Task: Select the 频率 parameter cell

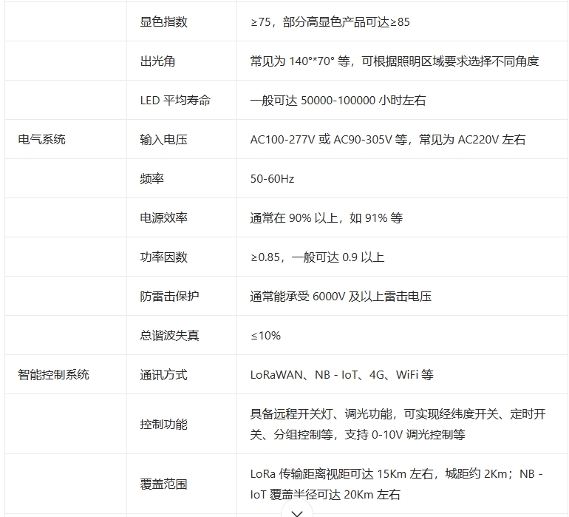Action: coord(151,178)
